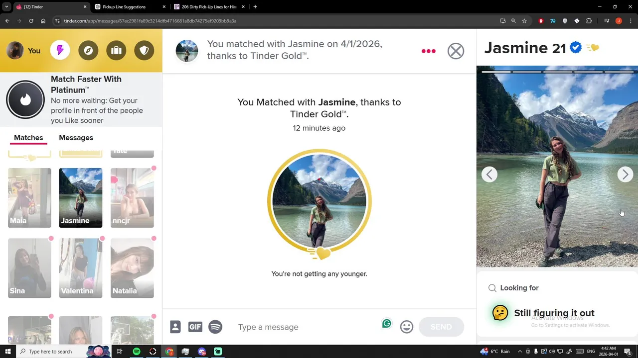
Task: Switch to the Matches tab
Action: tap(28, 138)
